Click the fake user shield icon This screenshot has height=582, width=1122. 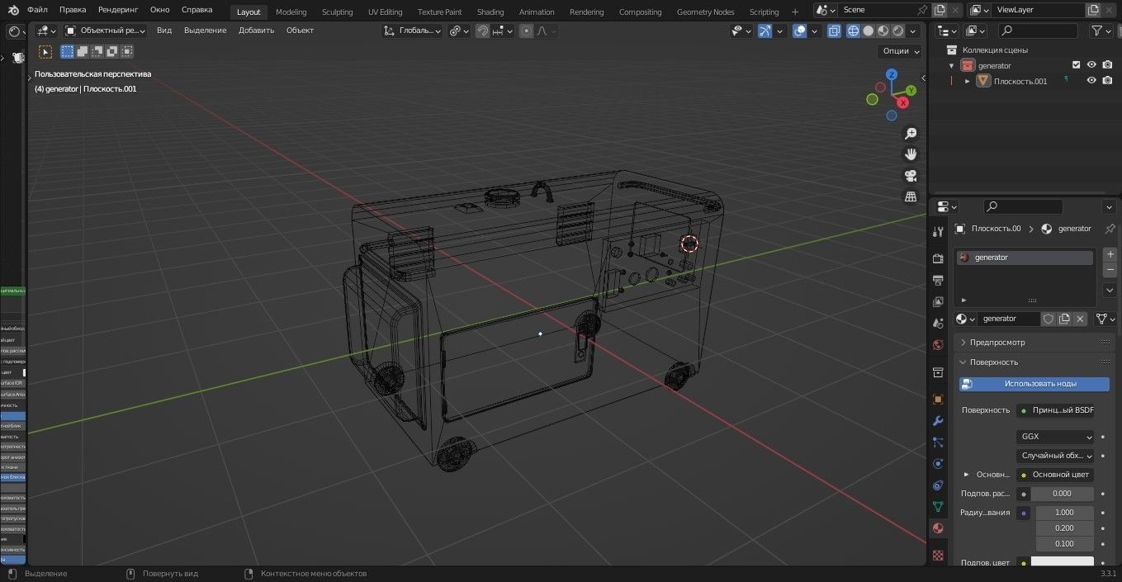point(1049,319)
